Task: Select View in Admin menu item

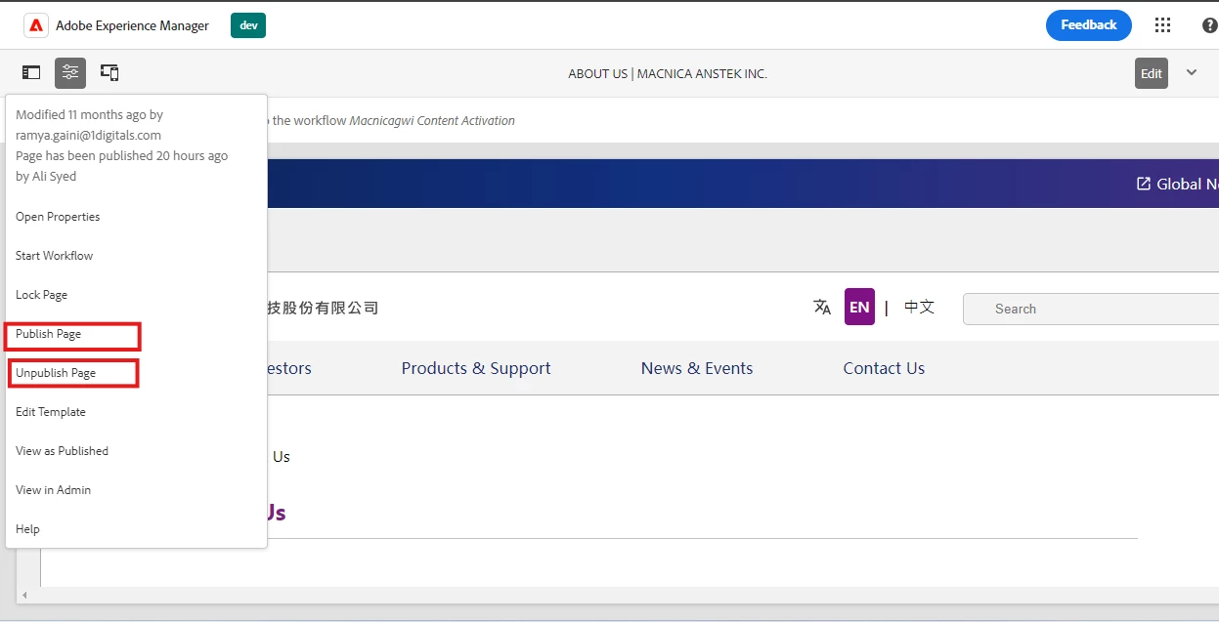Action: 53,490
